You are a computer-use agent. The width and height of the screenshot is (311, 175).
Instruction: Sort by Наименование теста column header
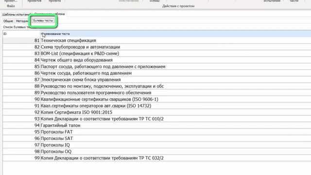pyautogui.click(x=175, y=34)
